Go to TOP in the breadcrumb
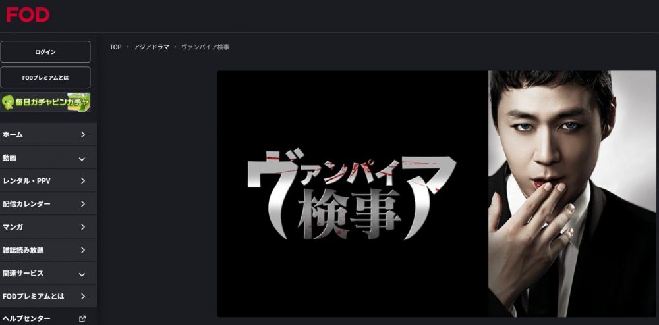The image size is (659, 325). point(115,47)
